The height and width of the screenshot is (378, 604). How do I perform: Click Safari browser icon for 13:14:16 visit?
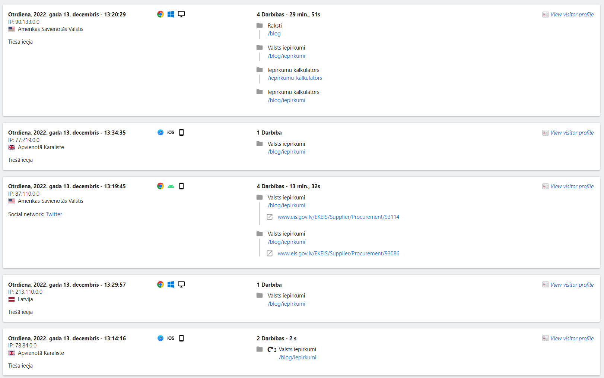click(160, 338)
